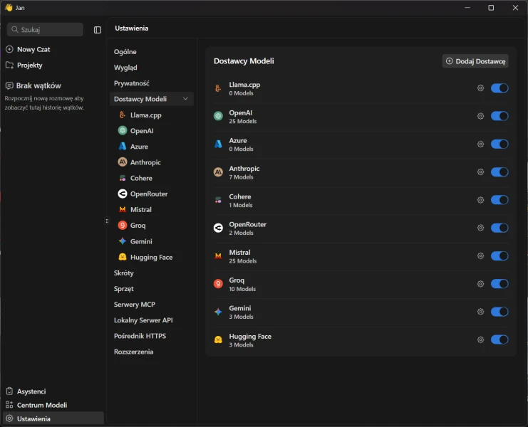Image resolution: width=528 pixels, height=427 pixels.
Task: Click the Anthropic logo in provider list
Action: tap(218, 172)
